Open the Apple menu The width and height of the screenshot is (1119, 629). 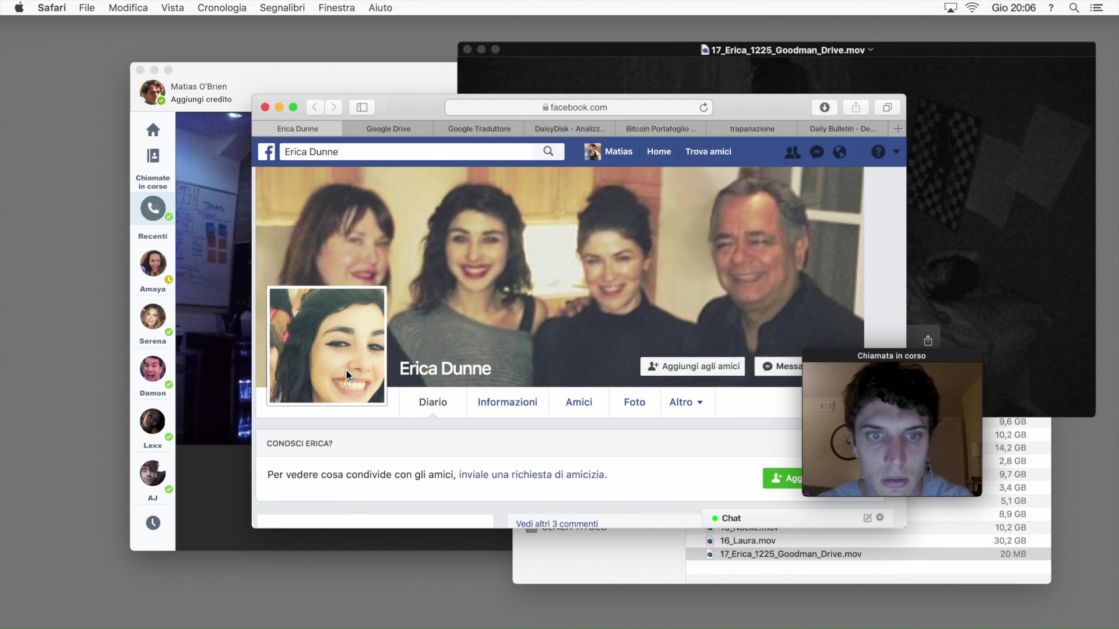[x=19, y=8]
